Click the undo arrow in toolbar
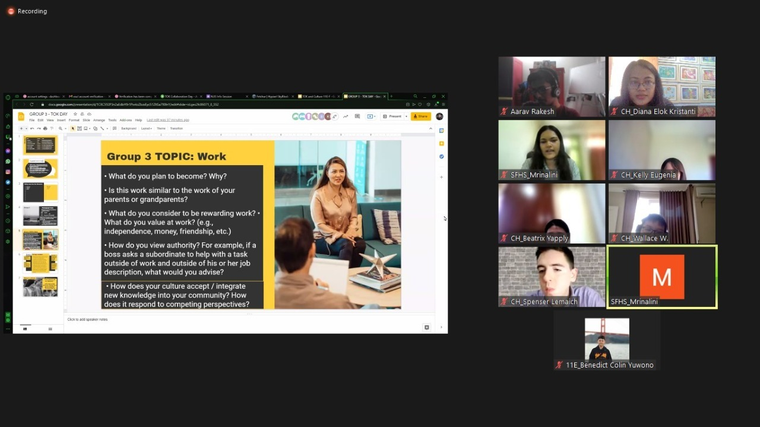This screenshot has width=760, height=427. (x=33, y=128)
